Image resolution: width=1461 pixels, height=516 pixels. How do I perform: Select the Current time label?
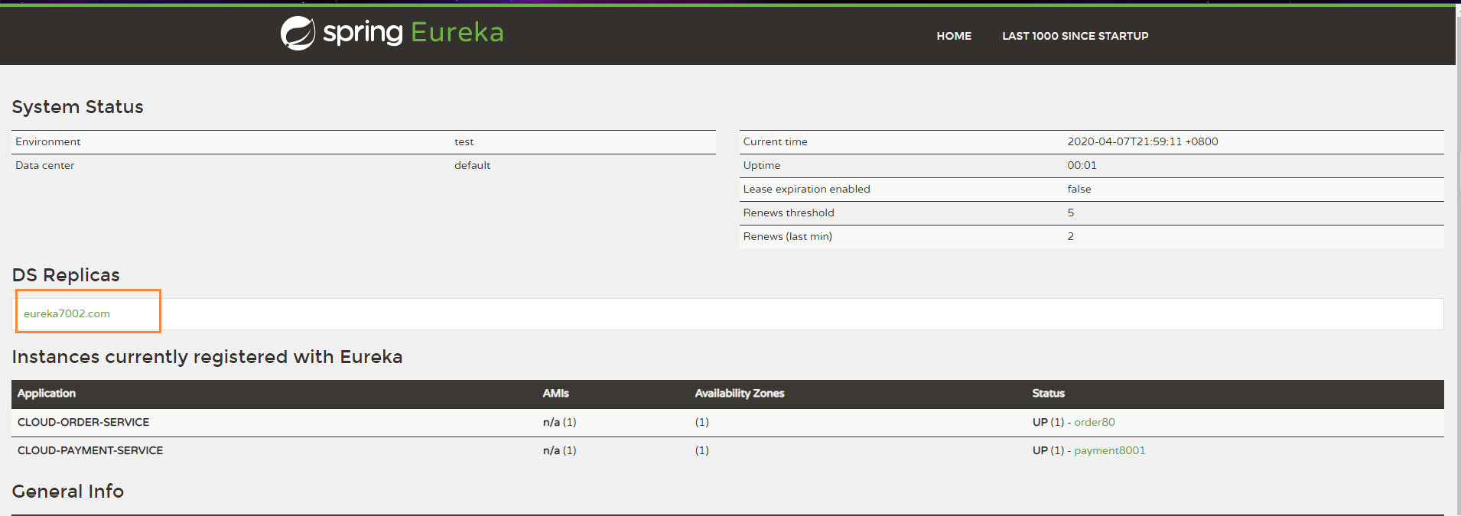tap(775, 141)
